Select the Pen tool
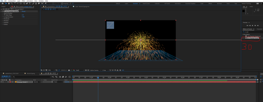 [x=27, y=4]
